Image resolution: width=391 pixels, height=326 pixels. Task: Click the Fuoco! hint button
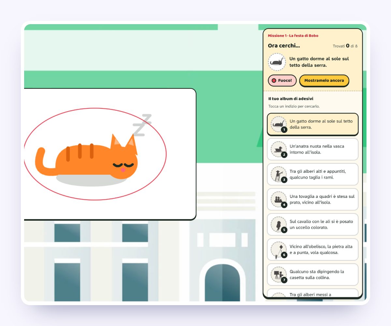(x=282, y=81)
